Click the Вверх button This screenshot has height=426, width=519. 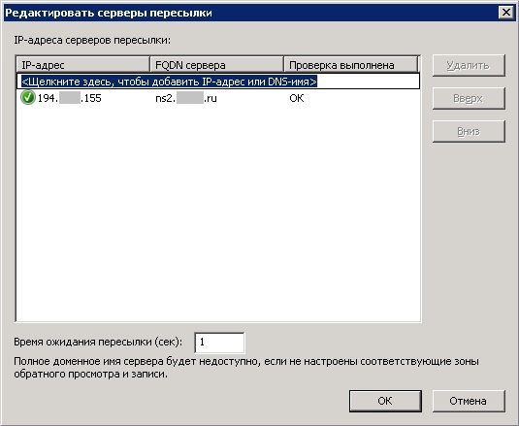[469, 98]
